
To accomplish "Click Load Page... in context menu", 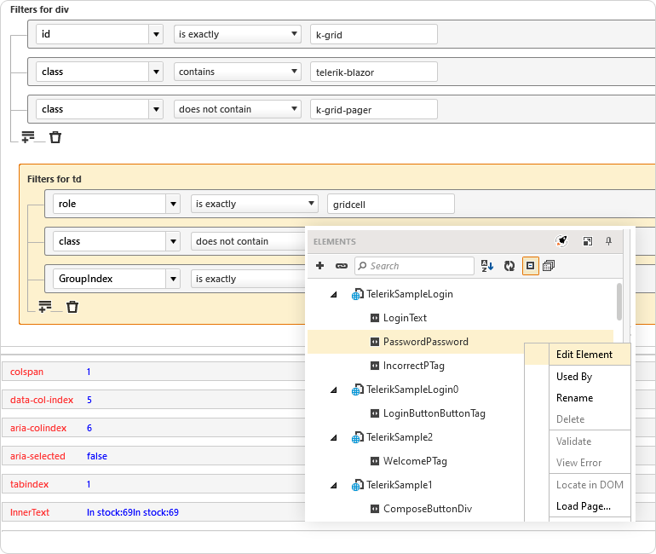I will click(583, 506).
